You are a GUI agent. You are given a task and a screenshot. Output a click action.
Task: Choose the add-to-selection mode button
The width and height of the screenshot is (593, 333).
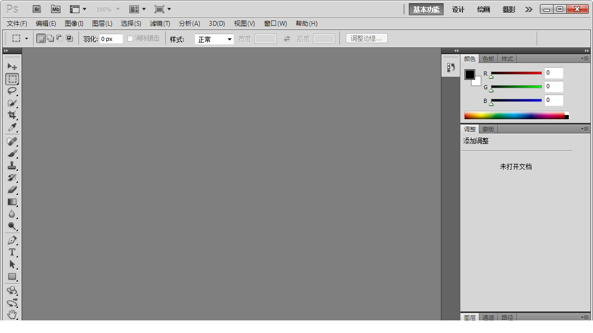click(50, 38)
